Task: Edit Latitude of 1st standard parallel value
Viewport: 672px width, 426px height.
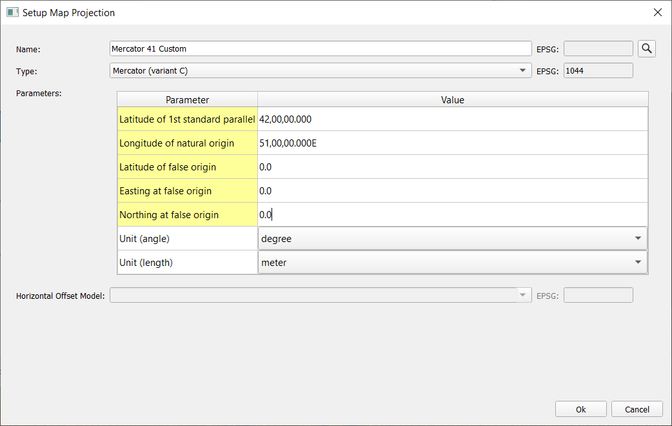Action: [x=452, y=119]
